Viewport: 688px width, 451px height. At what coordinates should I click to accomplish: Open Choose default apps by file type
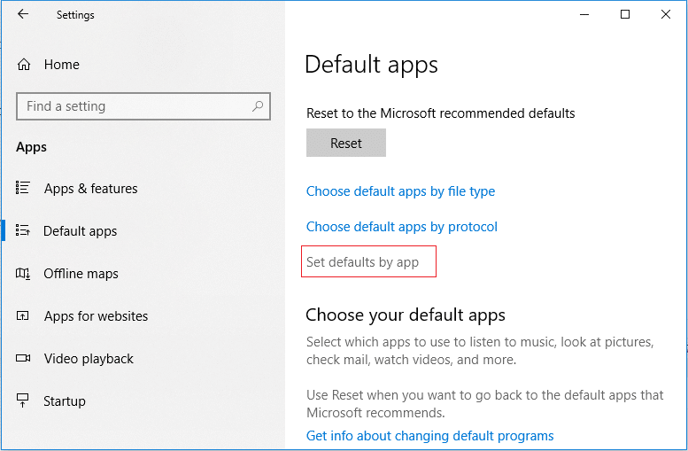[400, 191]
